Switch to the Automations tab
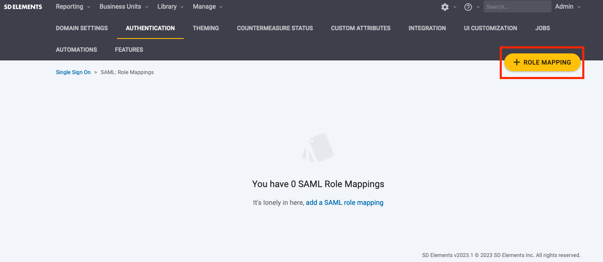The width and height of the screenshot is (603, 262). coord(76,49)
